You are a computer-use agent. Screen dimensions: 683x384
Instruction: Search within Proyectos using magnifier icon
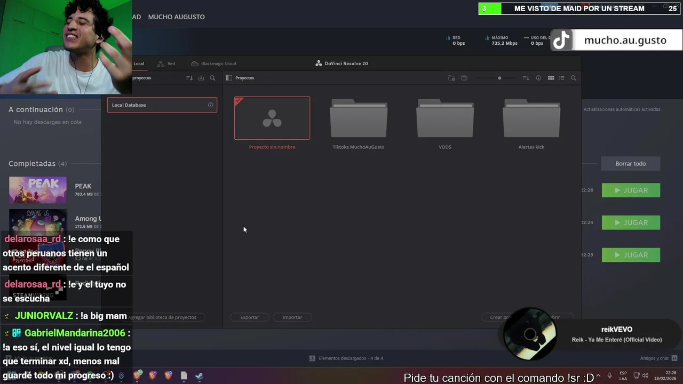tap(574, 78)
